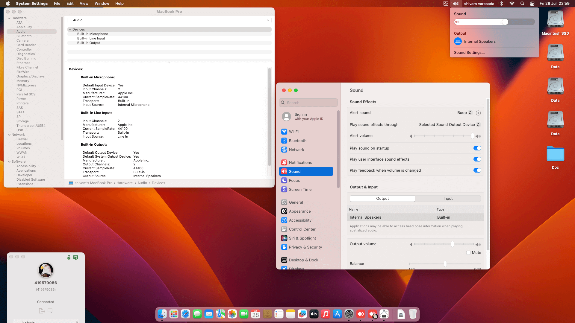The image size is (575, 323).
Task: Preview the alert sound with the play button
Action: tap(478, 113)
